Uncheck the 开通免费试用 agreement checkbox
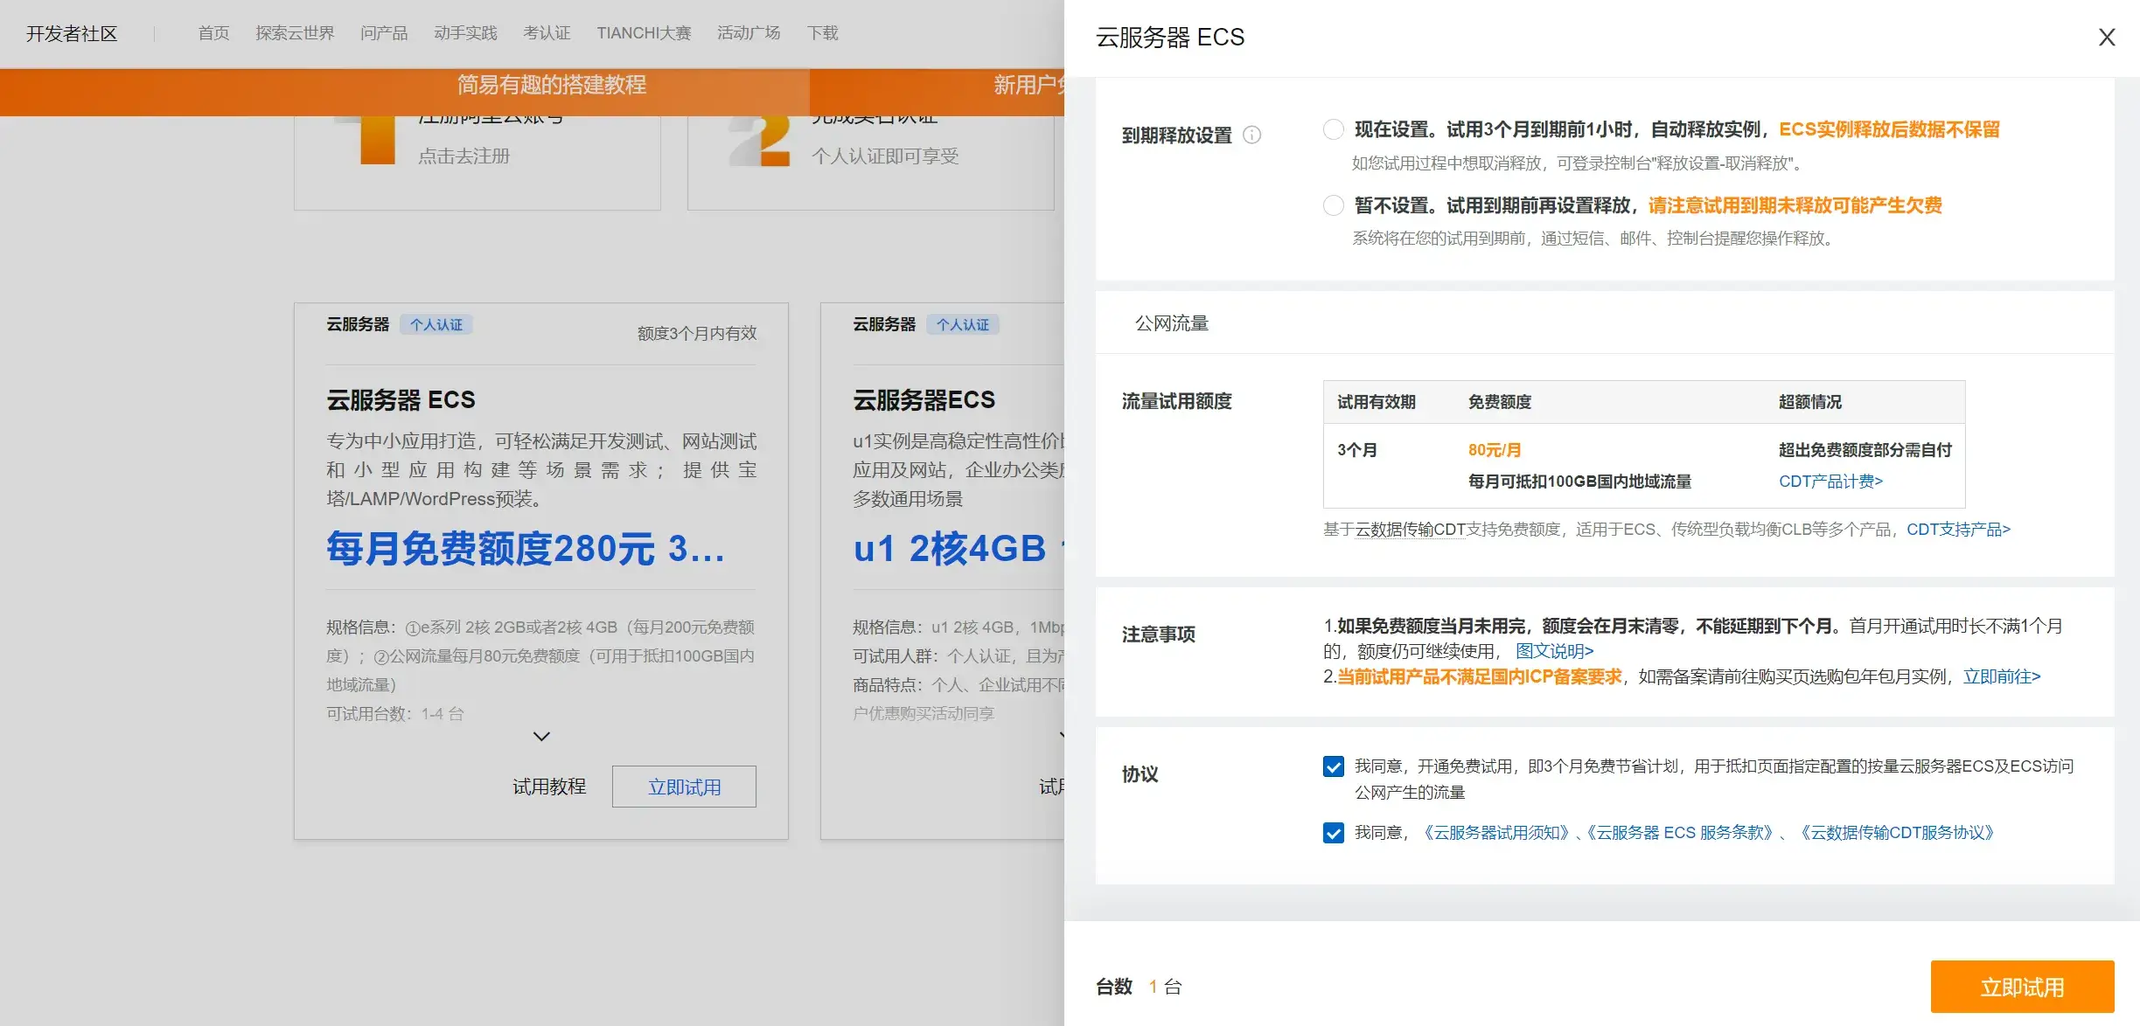 (1334, 766)
